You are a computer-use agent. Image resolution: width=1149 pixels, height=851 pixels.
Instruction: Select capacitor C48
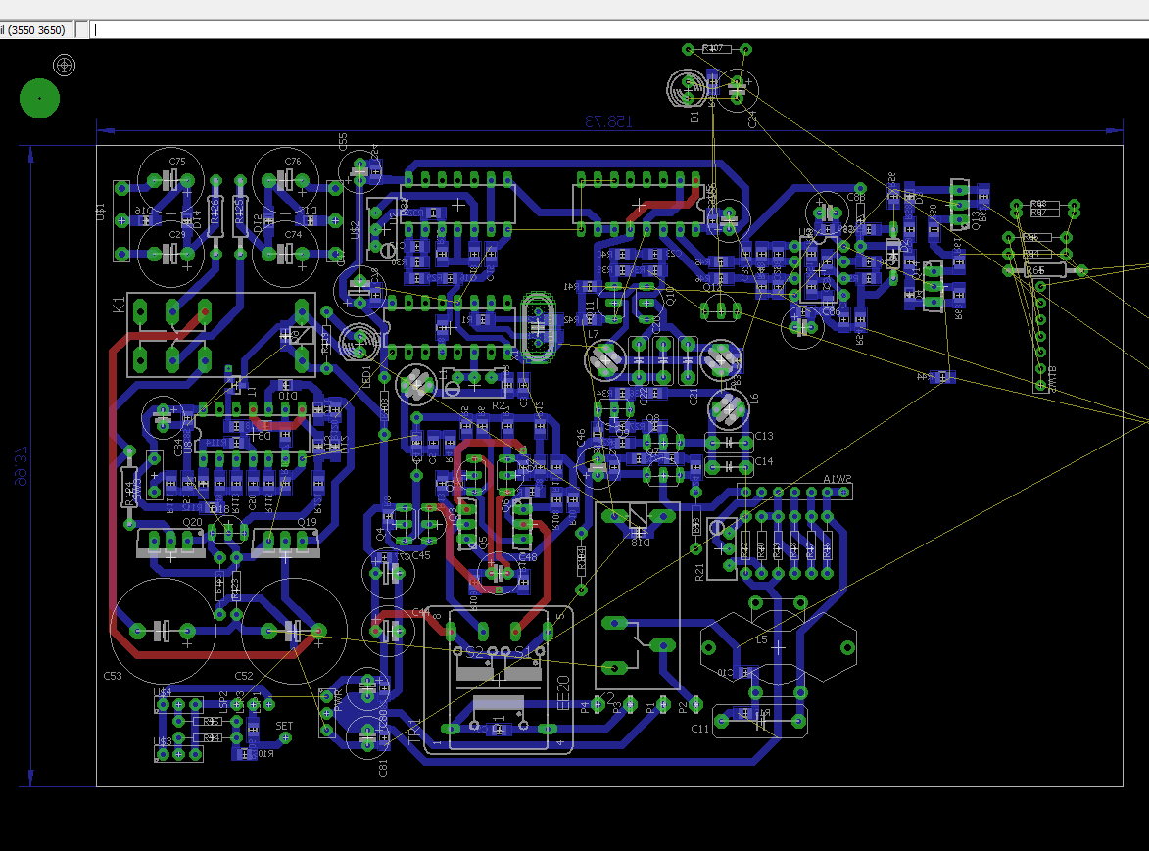[499, 573]
